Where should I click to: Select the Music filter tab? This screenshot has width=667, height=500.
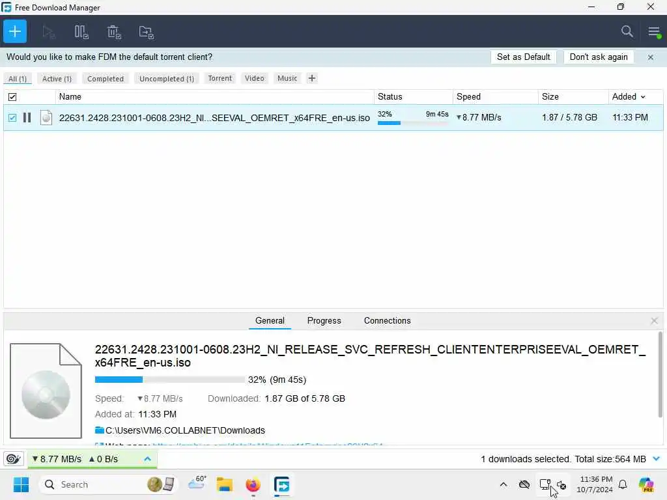(287, 78)
